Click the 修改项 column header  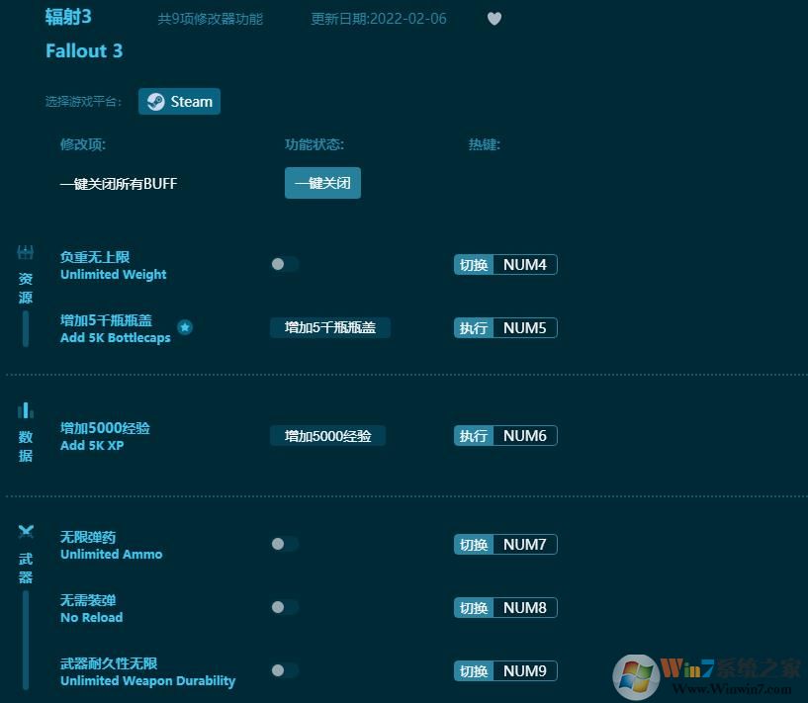(x=83, y=144)
